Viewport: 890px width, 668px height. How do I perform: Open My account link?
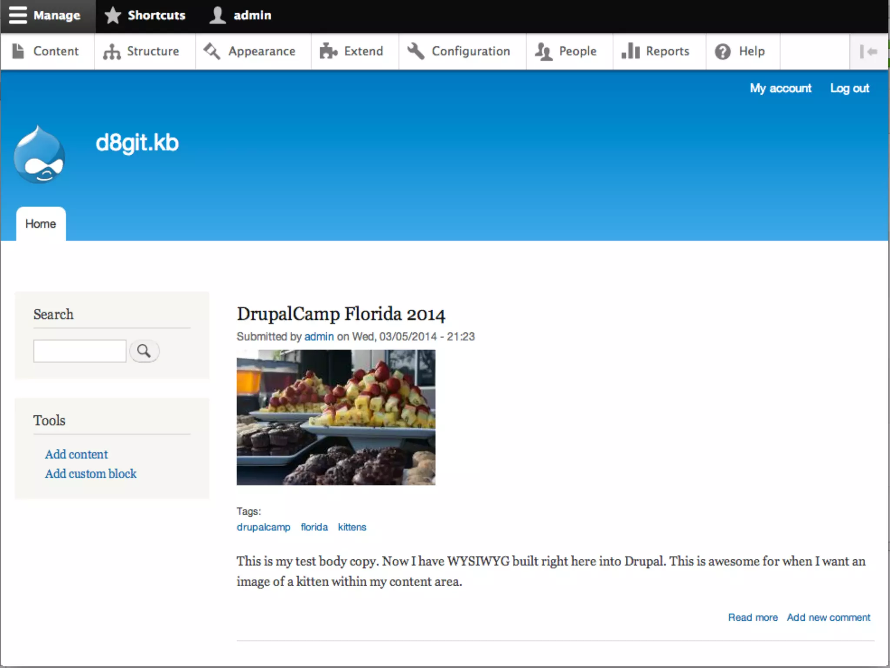pos(780,88)
